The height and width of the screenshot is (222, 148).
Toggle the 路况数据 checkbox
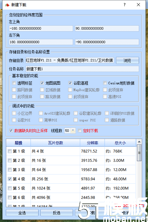42,96
